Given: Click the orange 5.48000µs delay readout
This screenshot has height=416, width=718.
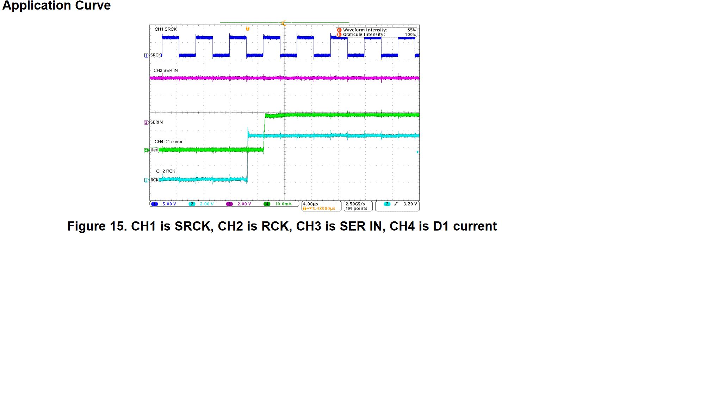Looking at the screenshot, I should [323, 209].
